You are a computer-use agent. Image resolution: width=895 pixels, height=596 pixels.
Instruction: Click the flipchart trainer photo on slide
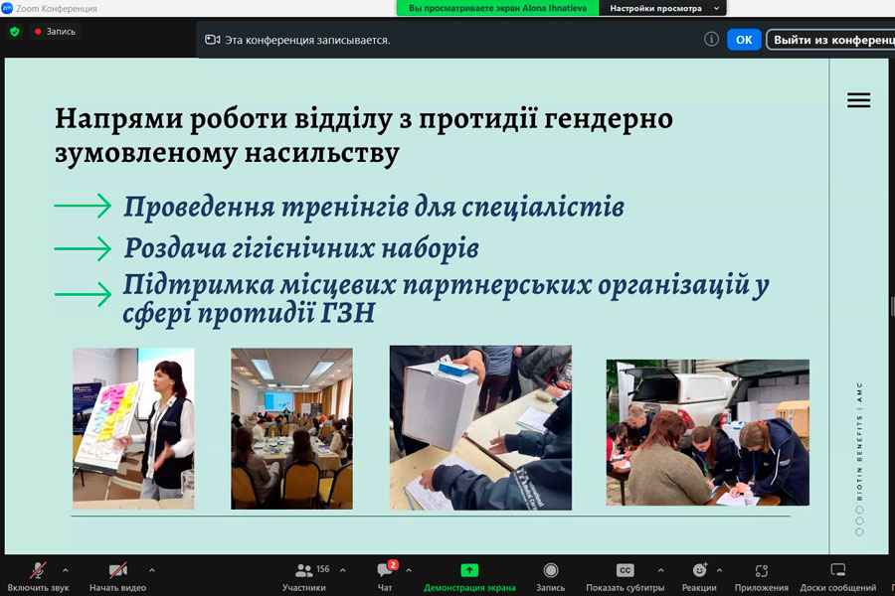(x=133, y=428)
